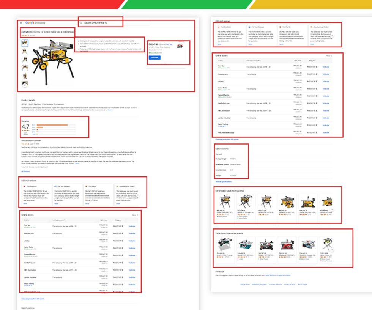Advance the Other Table Saws from DEWALT carousel
Viewport: 372px width, 310px height.
[x=332, y=209]
